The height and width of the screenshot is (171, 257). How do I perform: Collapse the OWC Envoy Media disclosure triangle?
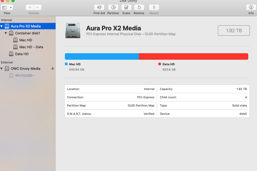point(2,69)
